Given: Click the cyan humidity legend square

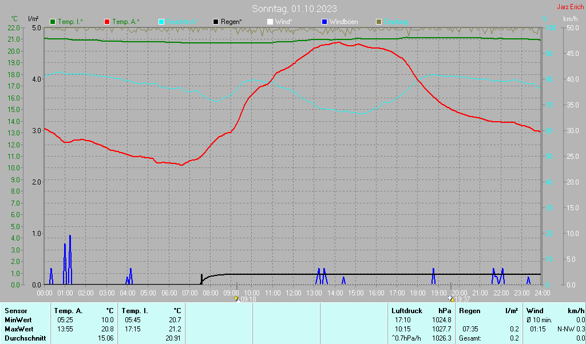Looking at the screenshot, I should tap(161, 22).
